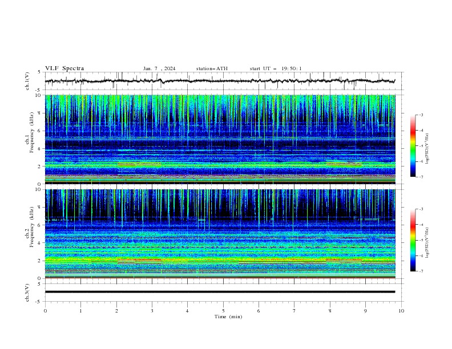Click the ch.1 PSD color scale bar
452x349 pixels.
pyautogui.click(x=413, y=146)
